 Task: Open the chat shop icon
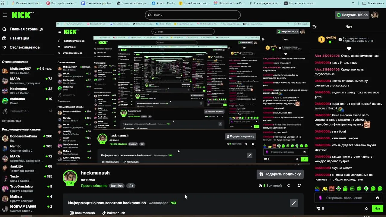318,208
